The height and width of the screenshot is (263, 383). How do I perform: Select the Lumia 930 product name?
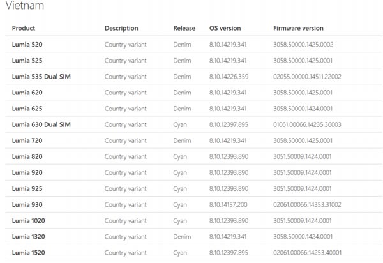[27, 204]
